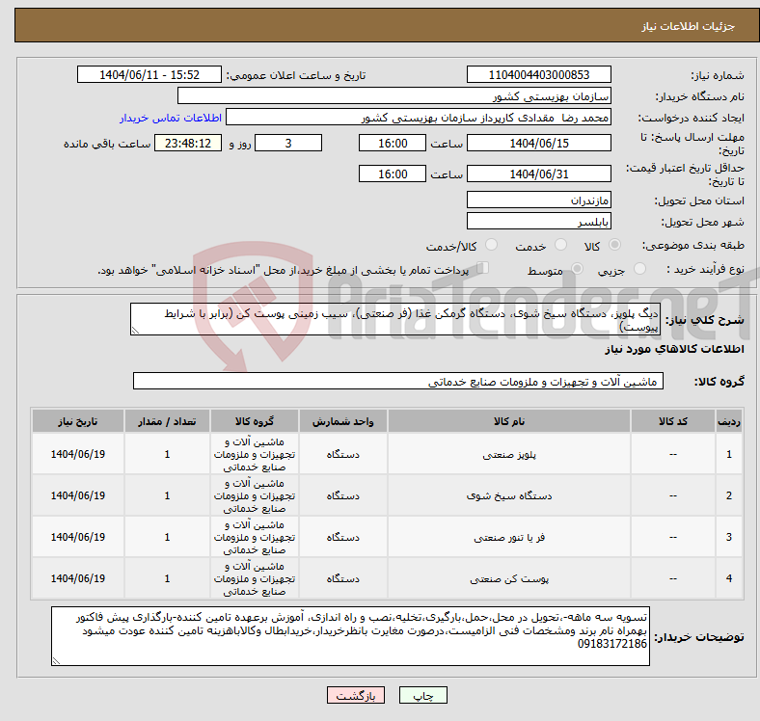The height and width of the screenshot is (721, 760).
Task: Click the ردیف column header
Action: click(729, 421)
